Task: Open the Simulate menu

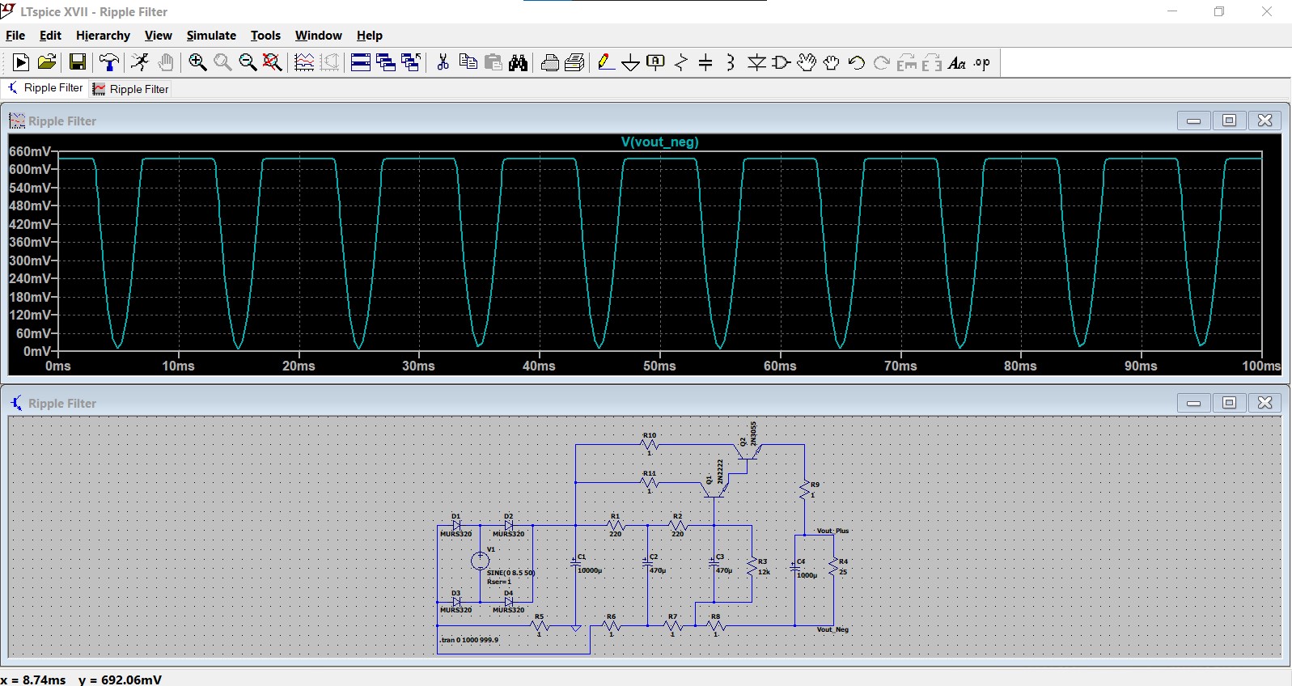Action: tap(211, 36)
